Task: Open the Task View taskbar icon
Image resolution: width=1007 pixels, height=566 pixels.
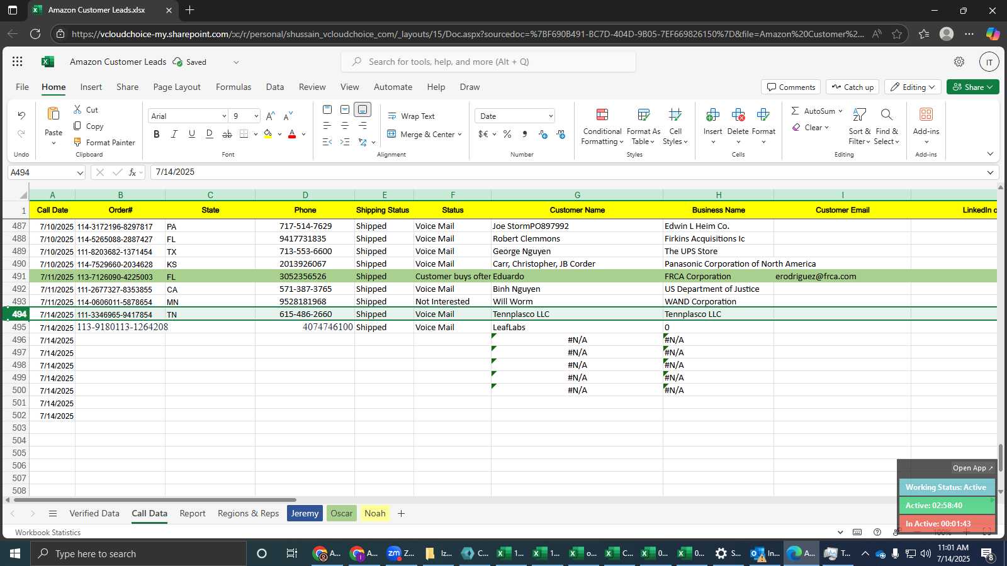Action: coord(291,553)
